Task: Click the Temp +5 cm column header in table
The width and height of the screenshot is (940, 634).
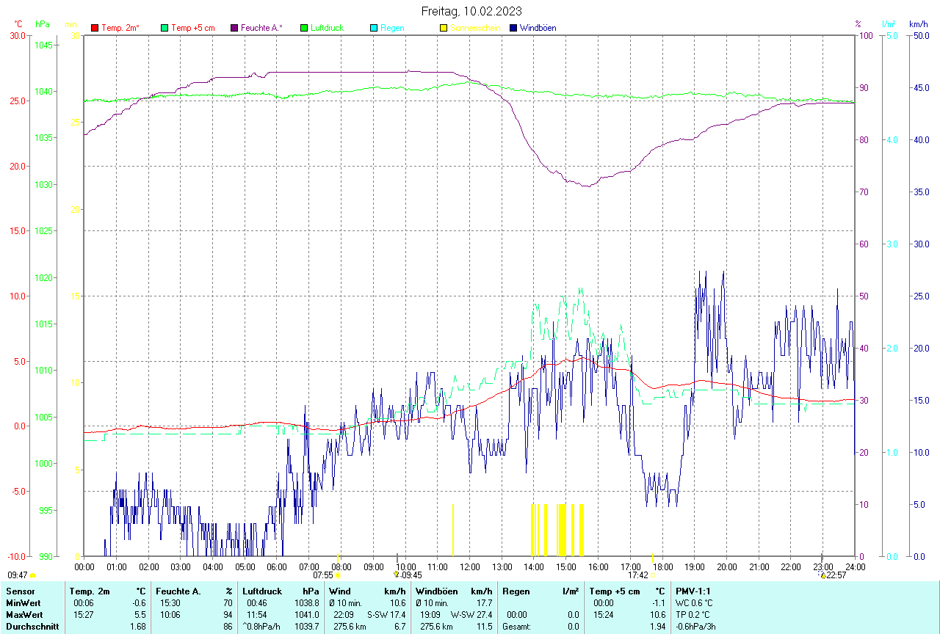Action: (x=615, y=591)
